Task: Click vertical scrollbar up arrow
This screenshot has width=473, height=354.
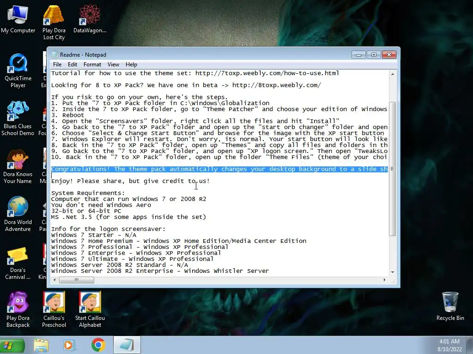Action: pos(393,74)
